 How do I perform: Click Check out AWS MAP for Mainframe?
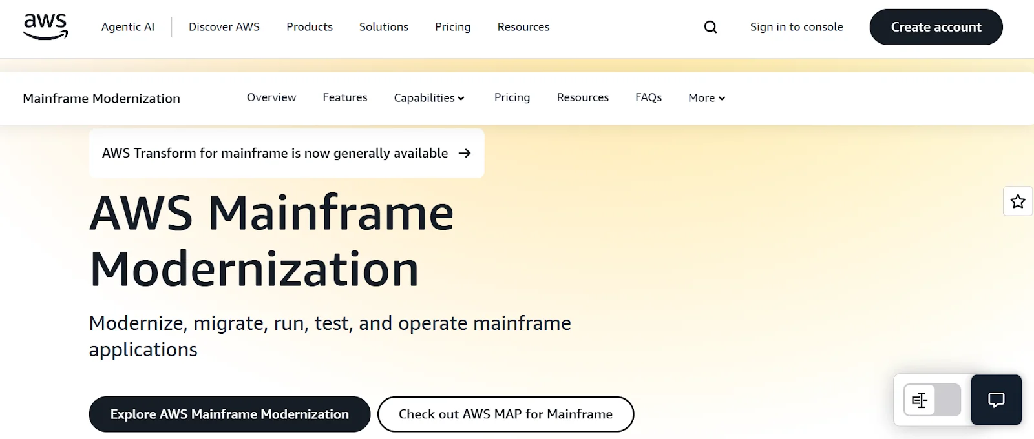506,414
